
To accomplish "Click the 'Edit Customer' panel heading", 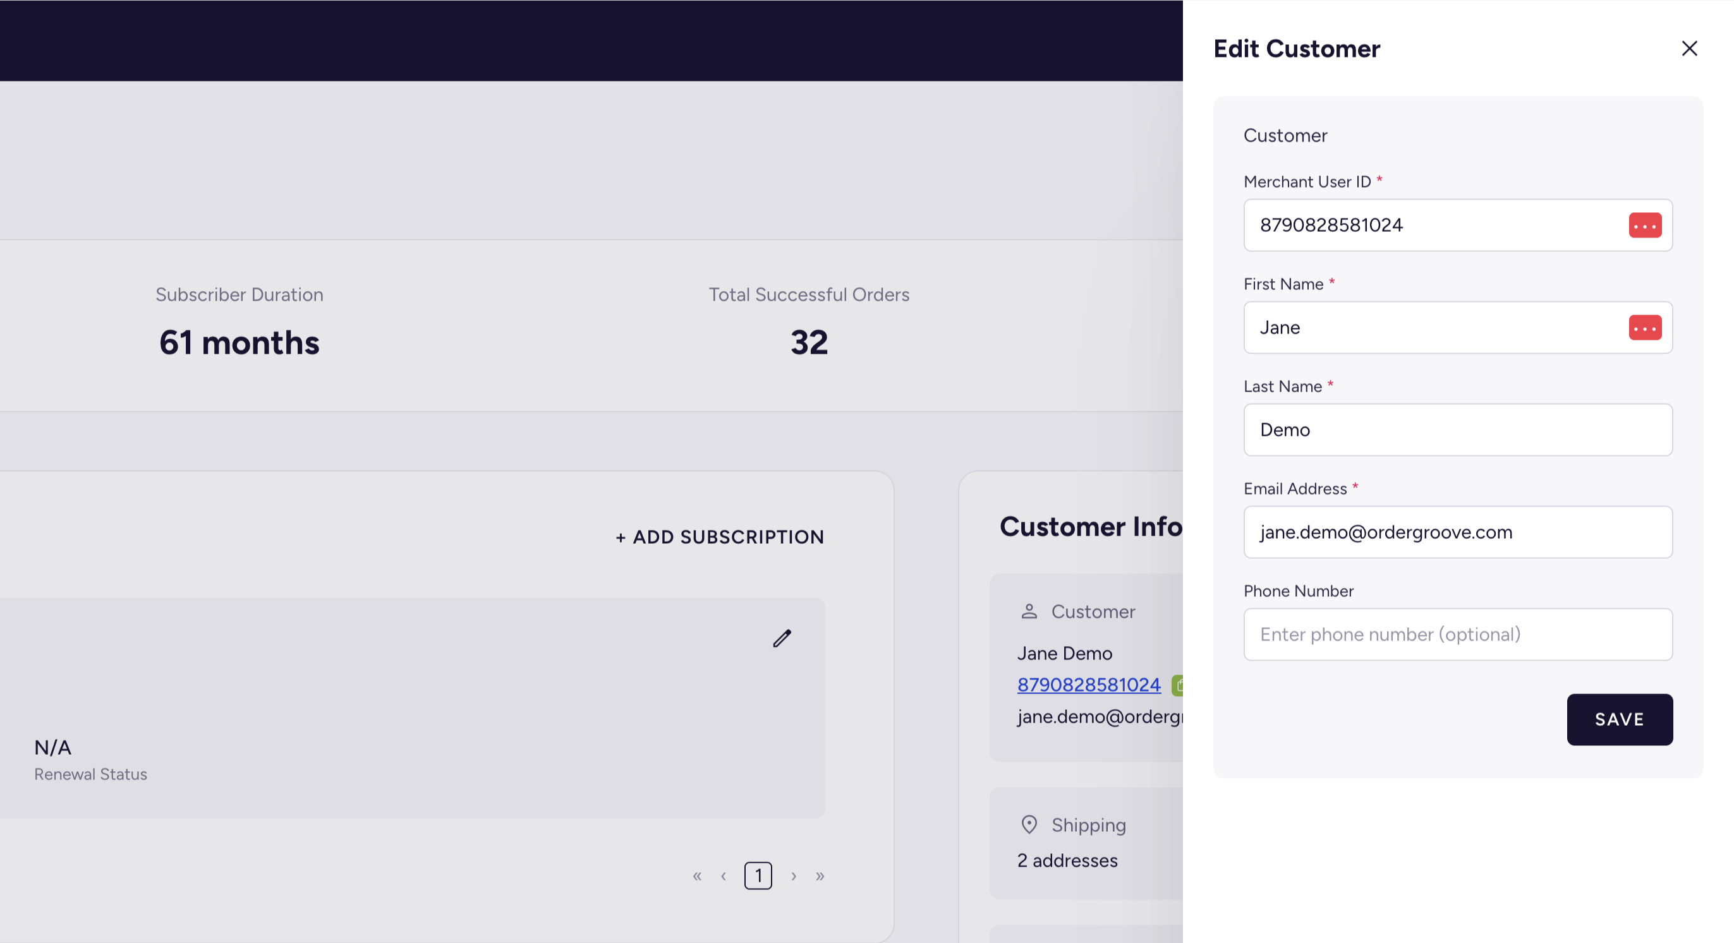I will click(1297, 49).
